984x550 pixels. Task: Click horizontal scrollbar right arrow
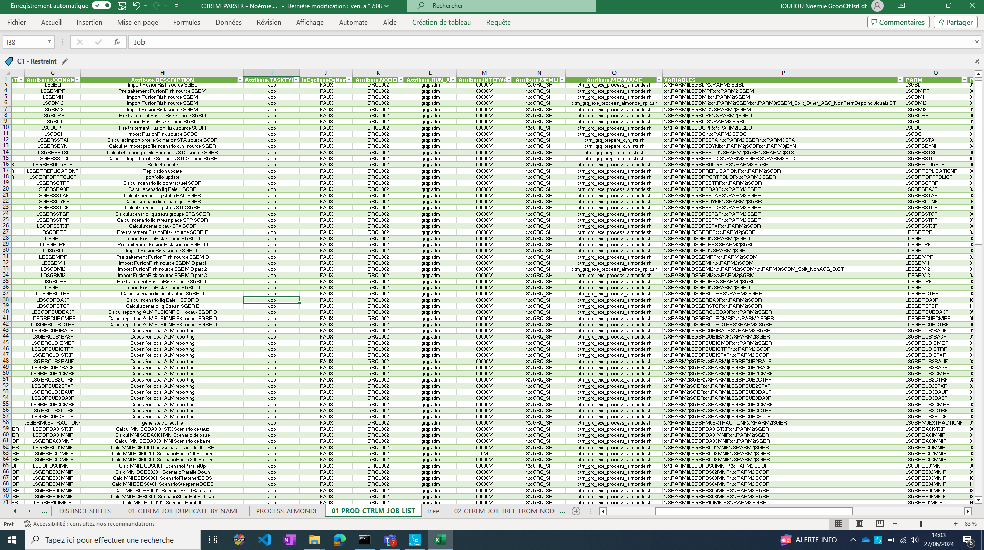968,511
